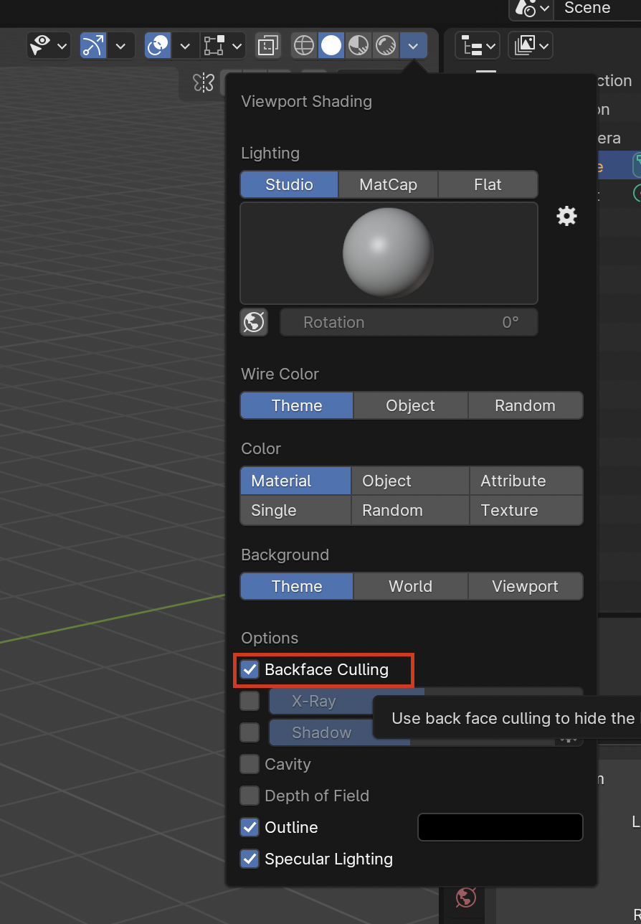This screenshot has width=641, height=924.
Task: Open the Show Gizmos dropdown chevron
Action: (x=122, y=45)
